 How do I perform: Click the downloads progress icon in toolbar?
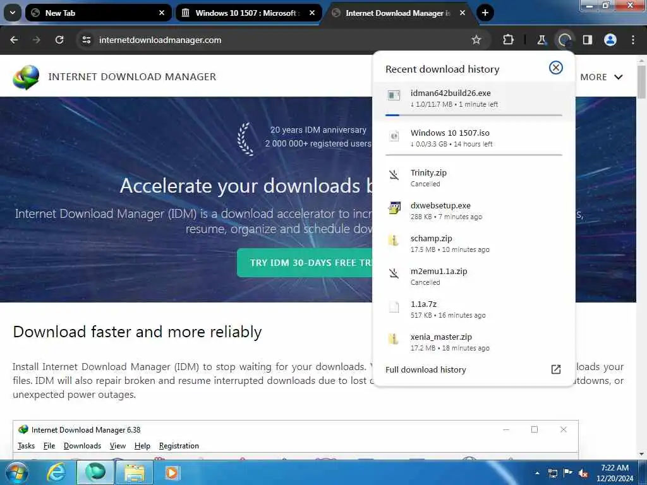coord(564,40)
